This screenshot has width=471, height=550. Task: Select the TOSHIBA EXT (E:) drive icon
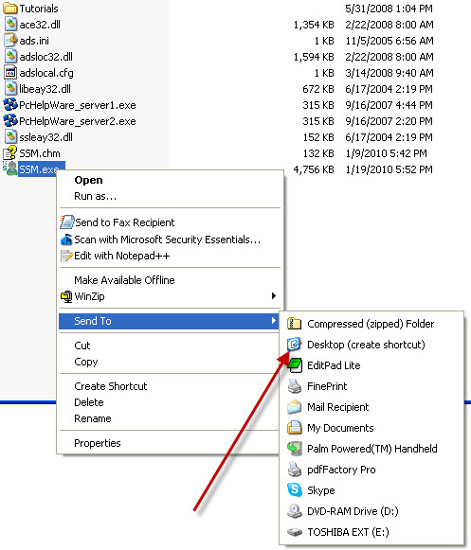(x=295, y=532)
